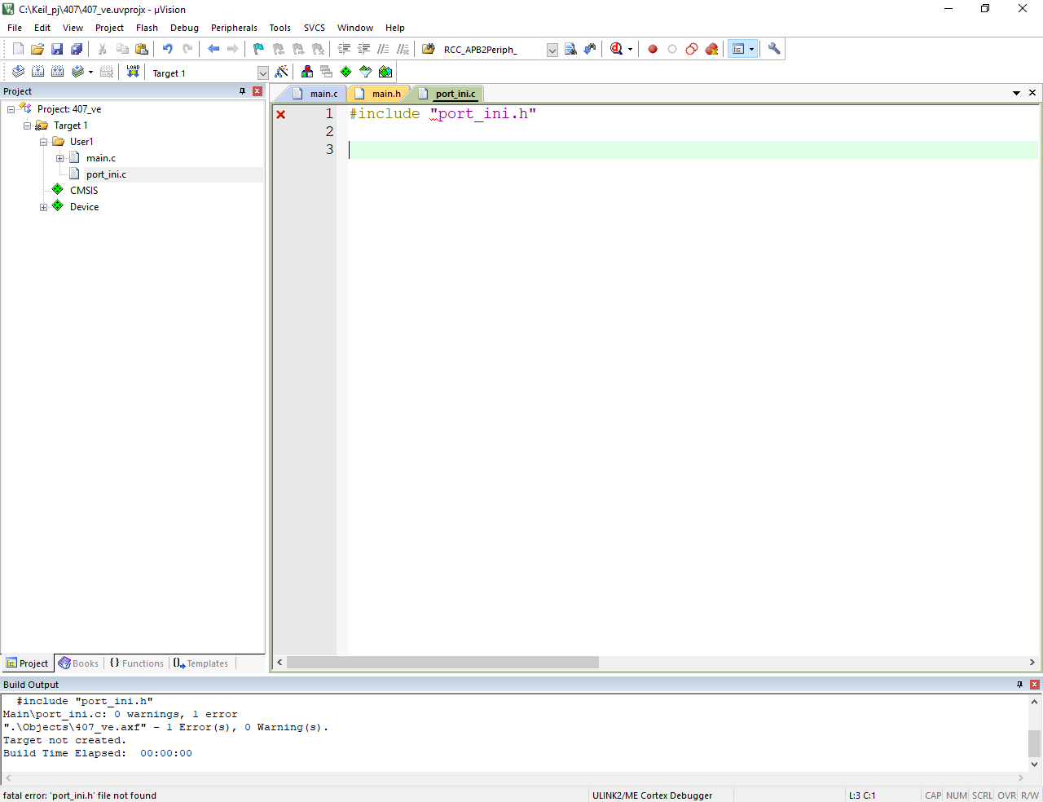Screen dimensions: 1043x802
Task: Open the debug session dropdown arrow
Action: tap(630, 50)
